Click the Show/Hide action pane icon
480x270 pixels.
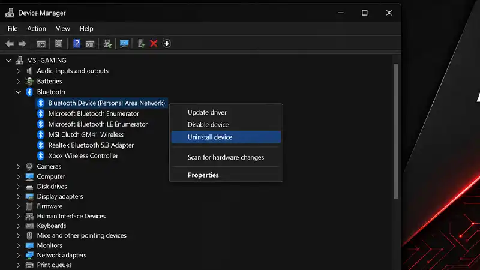tap(90, 44)
